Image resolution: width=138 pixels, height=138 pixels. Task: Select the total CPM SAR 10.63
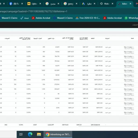tap(65, 125)
